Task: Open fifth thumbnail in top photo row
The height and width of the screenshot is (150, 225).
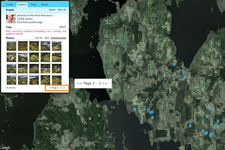Action: (x=57, y=46)
